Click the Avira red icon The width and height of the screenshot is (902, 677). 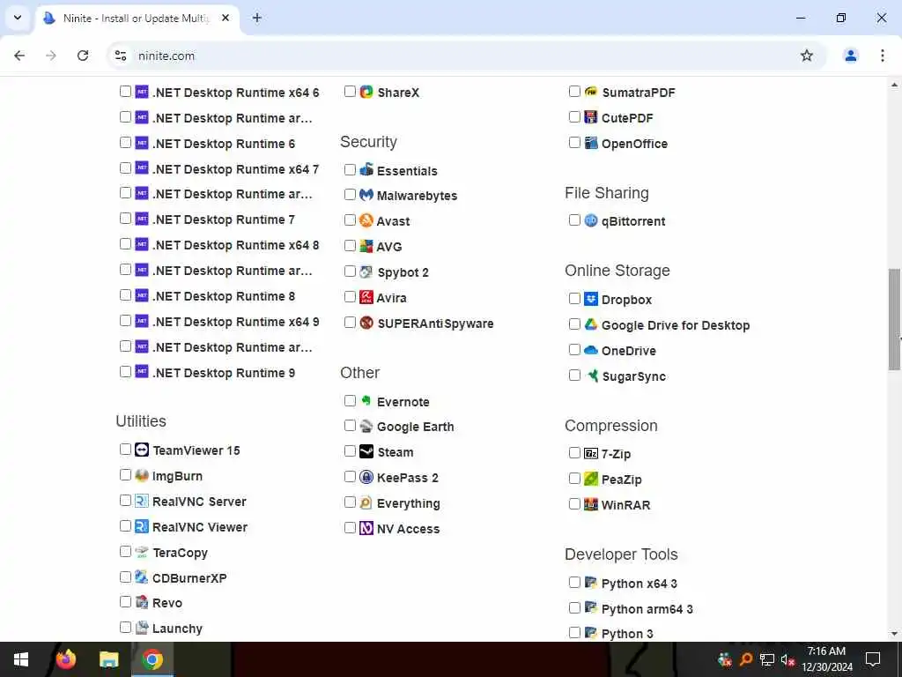[366, 296]
